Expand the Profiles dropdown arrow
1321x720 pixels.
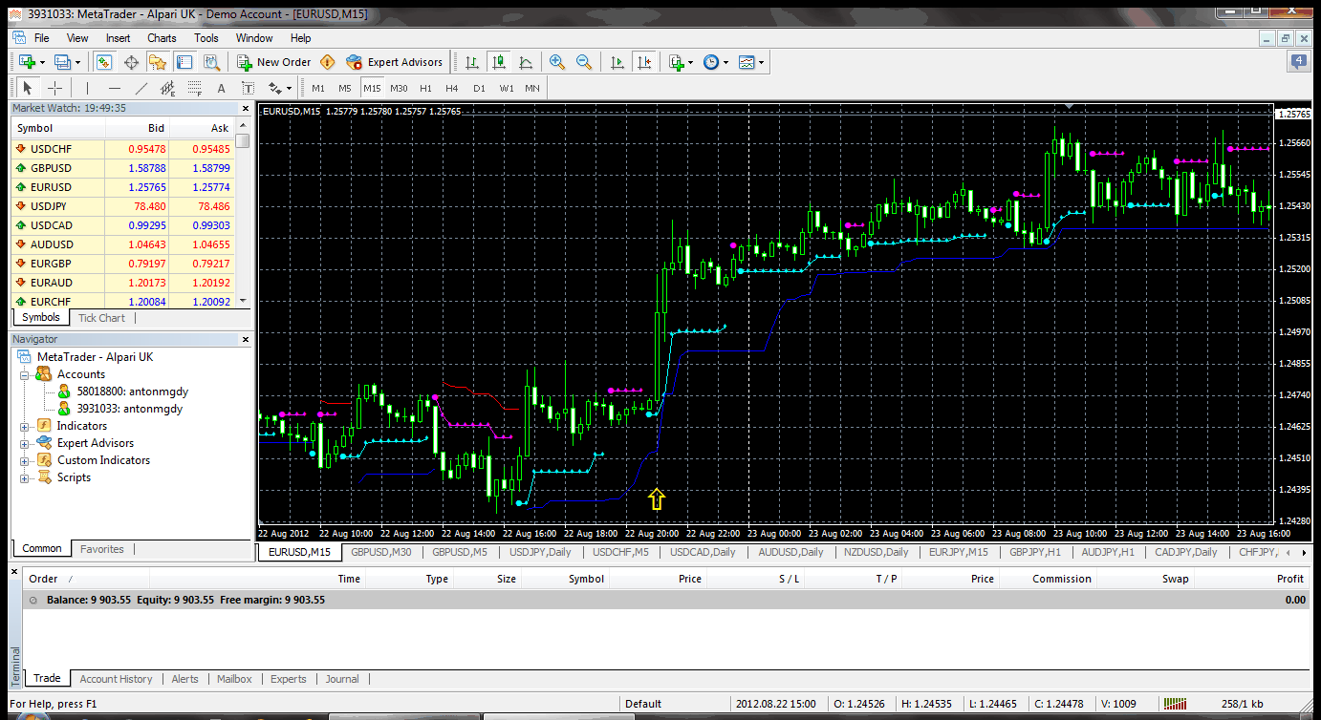78,62
